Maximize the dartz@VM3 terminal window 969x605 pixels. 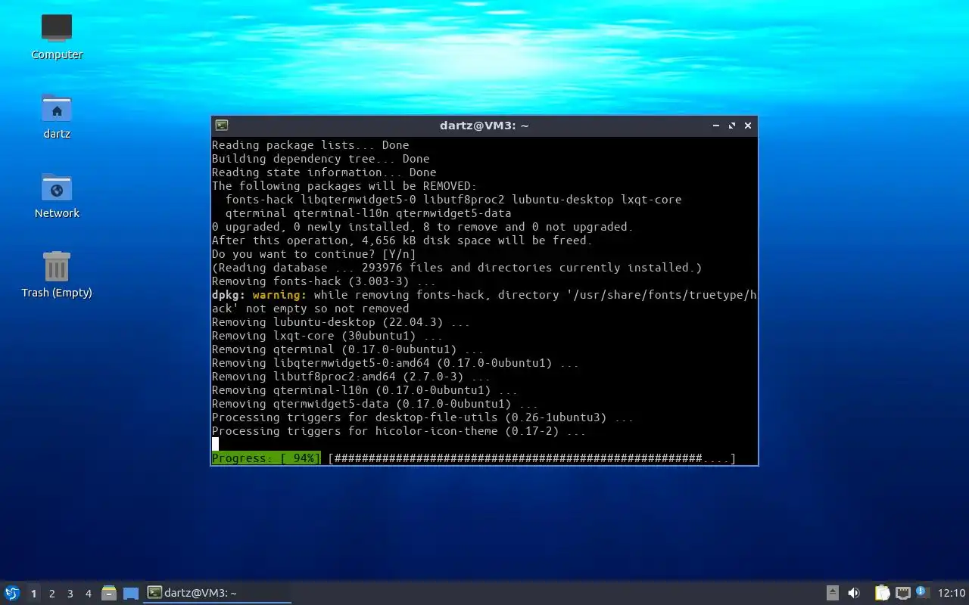coord(732,126)
